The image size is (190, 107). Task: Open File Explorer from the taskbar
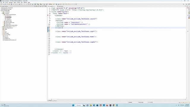coord(91,105)
